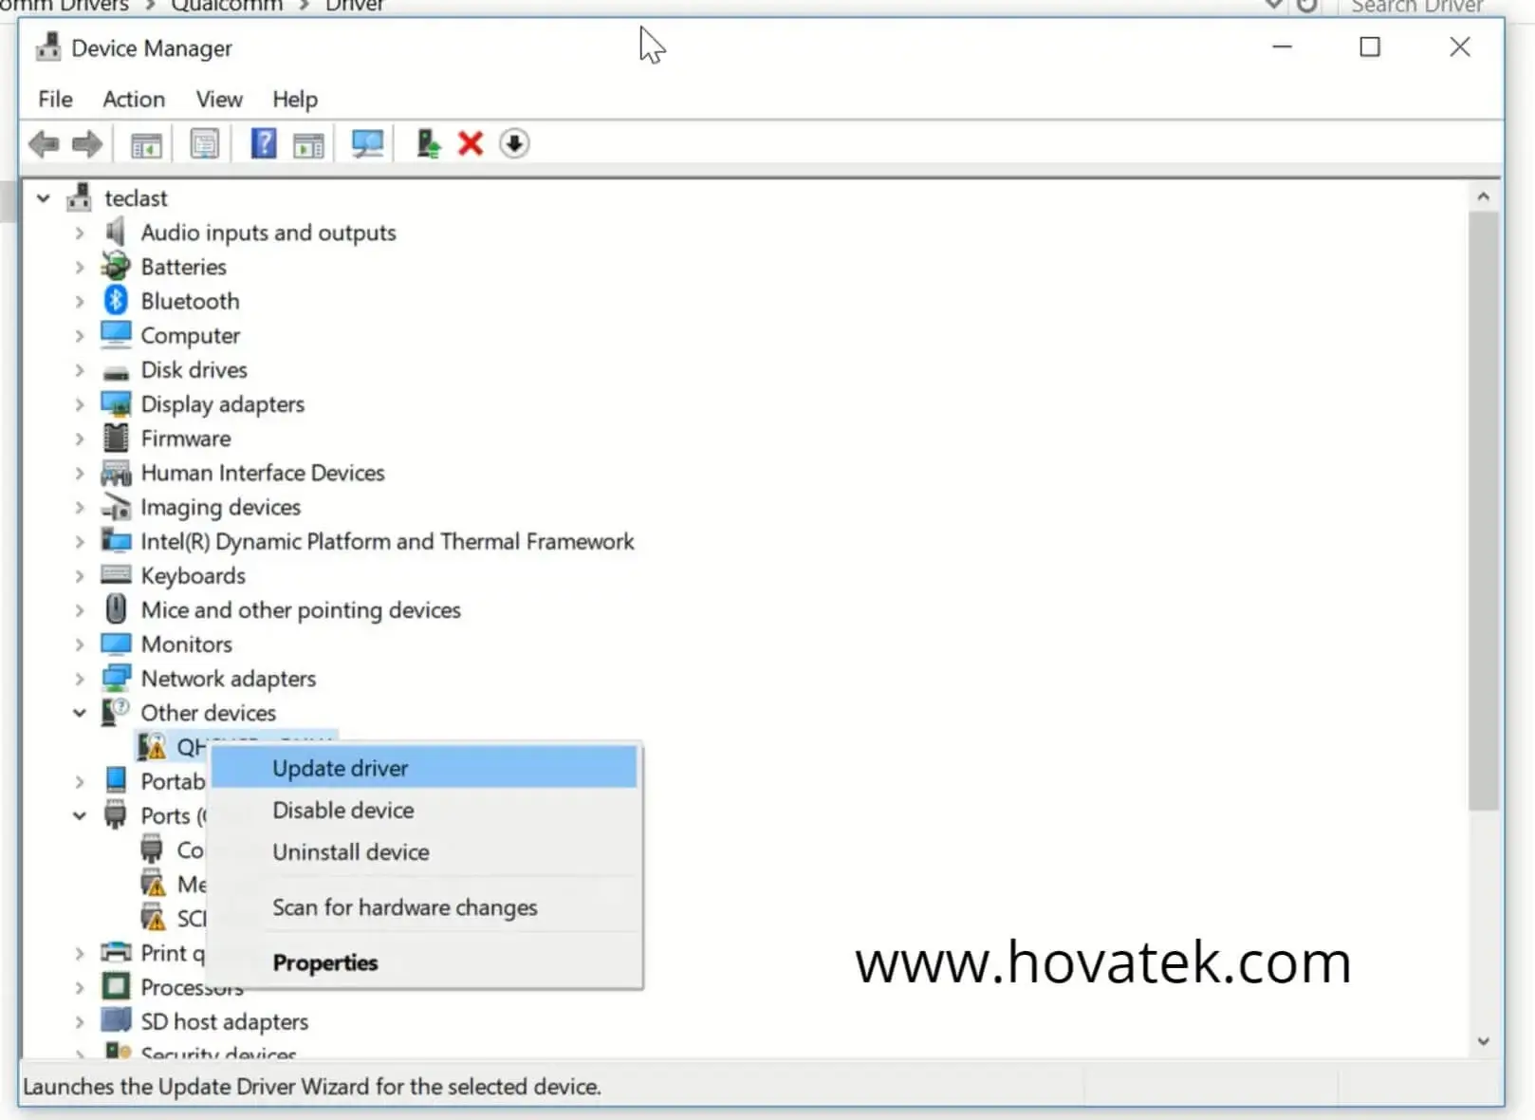This screenshot has width=1535, height=1120.
Task: Click the vertical scrollbar down arrow
Action: (1483, 1040)
